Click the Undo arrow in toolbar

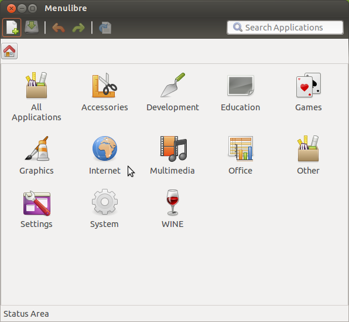coord(59,28)
